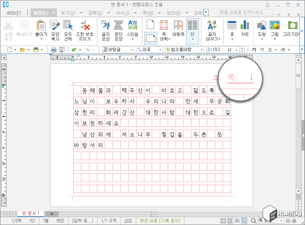
Task: Click the Page Margins (쪽 여백) icon
Action: tap(164, 25)
